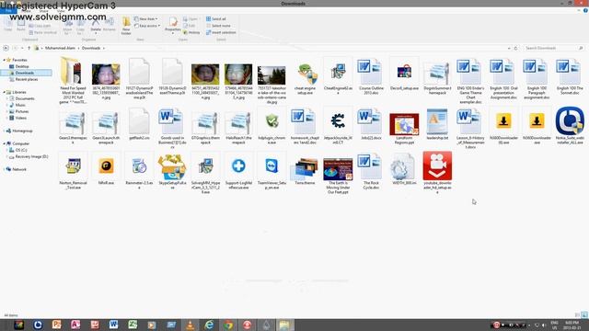Select the leadership.txt file
Viewport: 589px width, 331px height.
pos(437,124)
